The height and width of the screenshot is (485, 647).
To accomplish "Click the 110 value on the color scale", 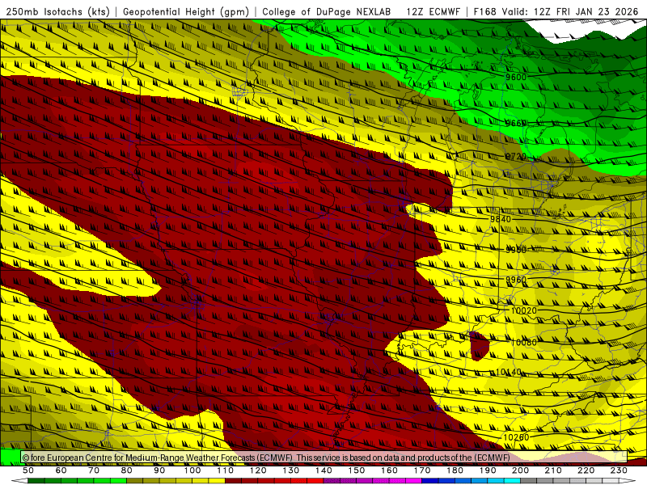I will [226, 470].
